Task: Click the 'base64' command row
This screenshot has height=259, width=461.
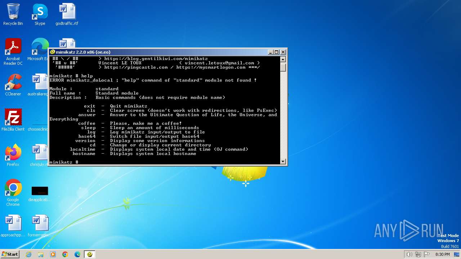Action: (x=139, y=136)
